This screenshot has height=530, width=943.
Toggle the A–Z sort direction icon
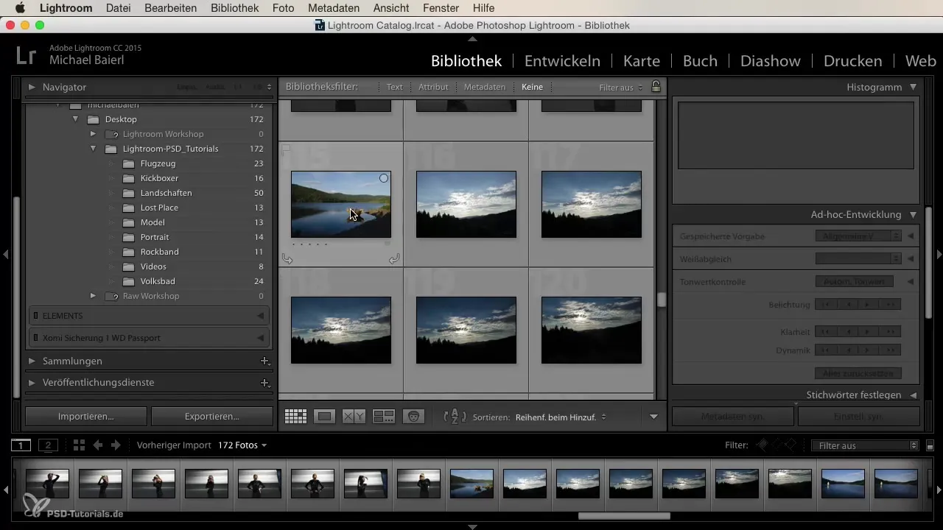pyautogui.click(x=455, y=417)
